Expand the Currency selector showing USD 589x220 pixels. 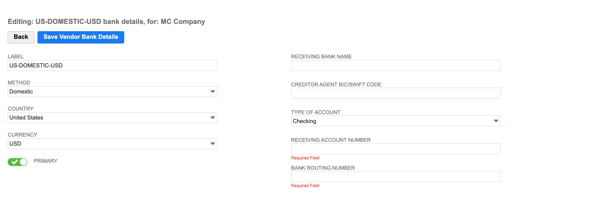click(x=112, y=144)
